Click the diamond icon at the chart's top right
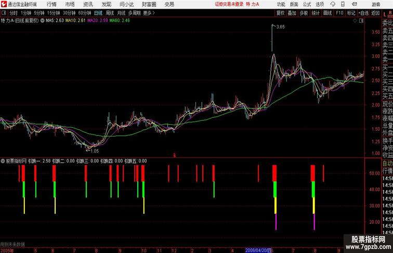 [355, 21]
